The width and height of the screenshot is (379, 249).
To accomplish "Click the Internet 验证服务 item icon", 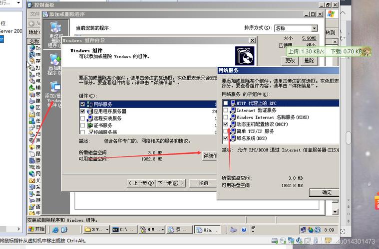I will [233, 110].
